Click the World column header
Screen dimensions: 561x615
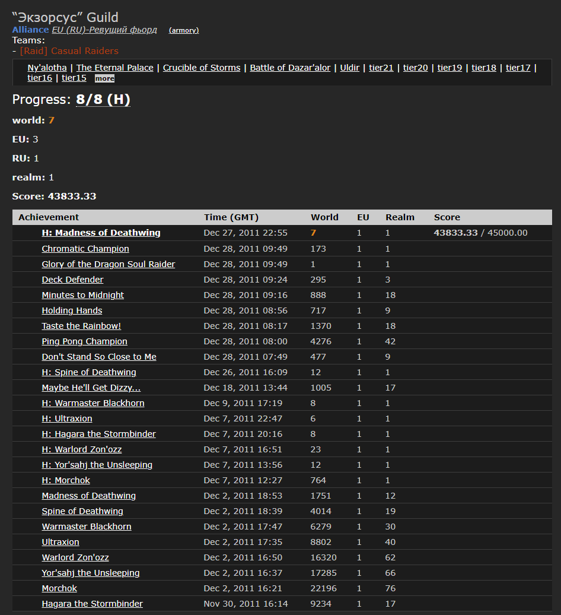pos(324,217)
